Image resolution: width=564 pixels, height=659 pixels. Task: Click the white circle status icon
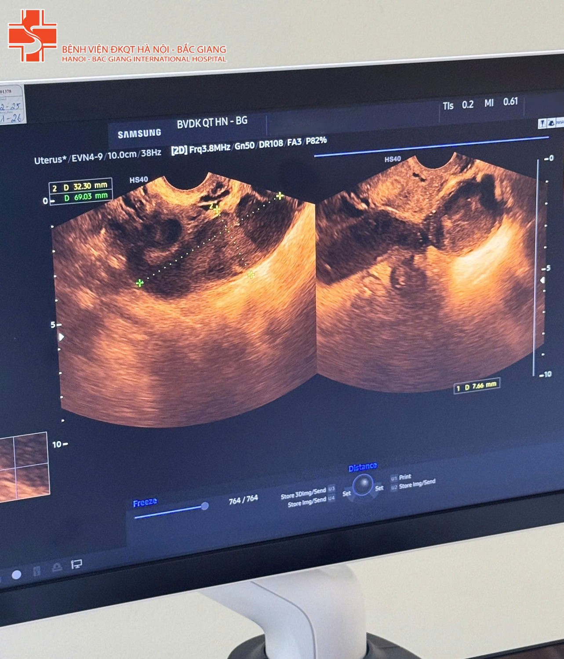click(17, 575)
